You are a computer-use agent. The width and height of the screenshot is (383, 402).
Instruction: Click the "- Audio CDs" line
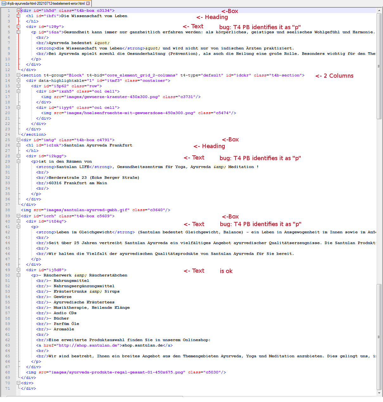point(63,313)
